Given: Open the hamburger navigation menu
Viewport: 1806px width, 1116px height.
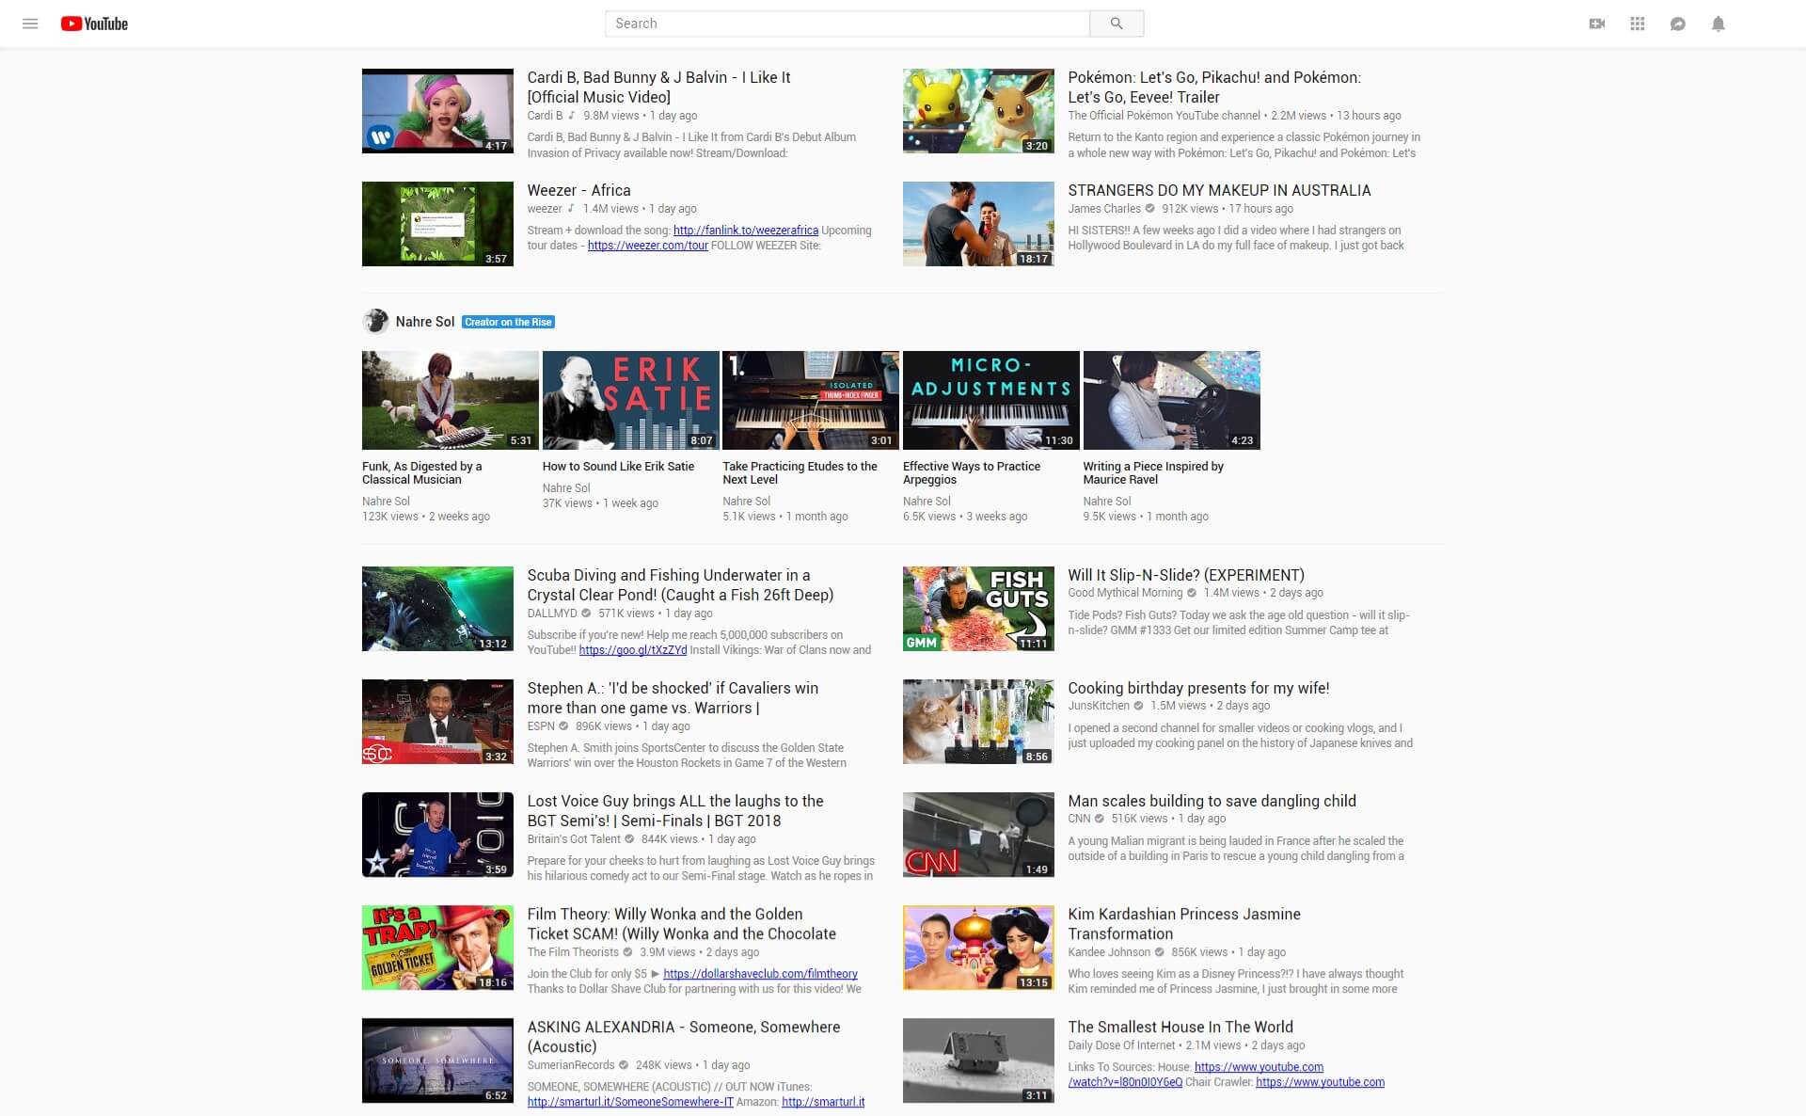Looking at the screenshot, I should [31, 24].
